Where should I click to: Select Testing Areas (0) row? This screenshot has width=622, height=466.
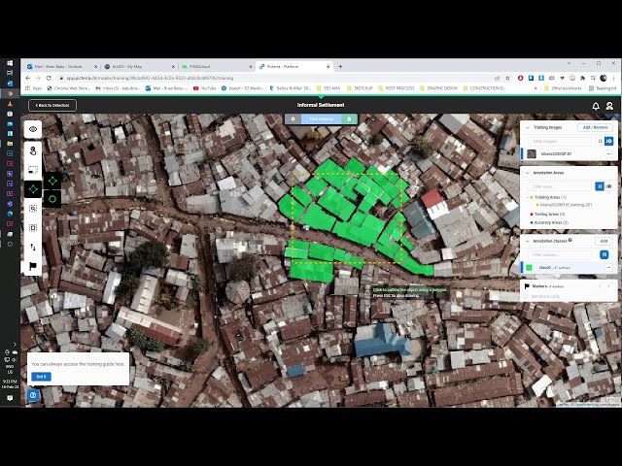(547, 214)
